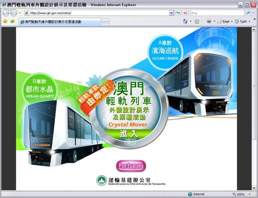Open a new blank tab
This screenshot has height=198, width=258.
105,22
